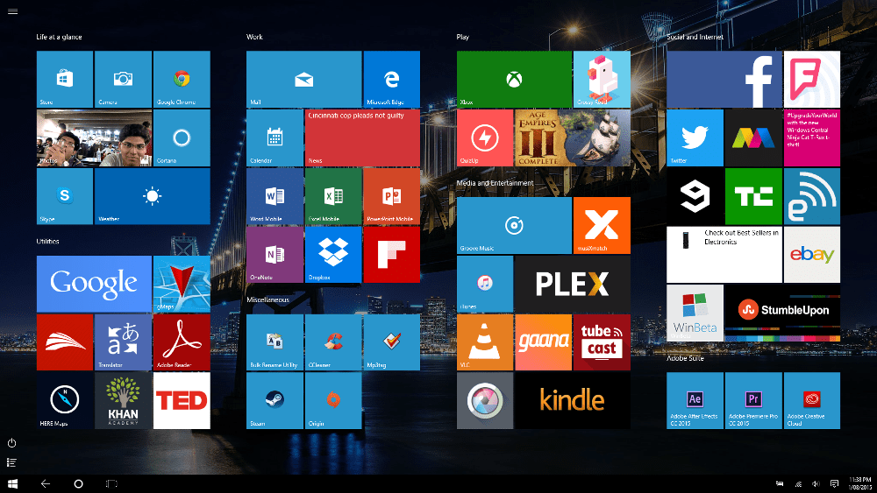The height and width of the screenshot is (493, 877).
Task: Open the News live tile
Action: click(362, 137)
